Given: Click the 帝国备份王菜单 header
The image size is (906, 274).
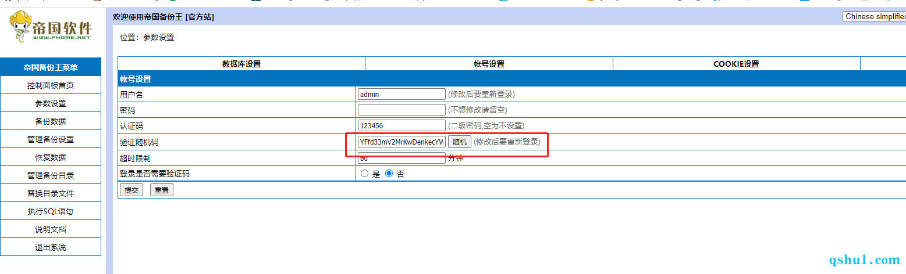Looking at the screenshot, I should (x=51, y=67).
